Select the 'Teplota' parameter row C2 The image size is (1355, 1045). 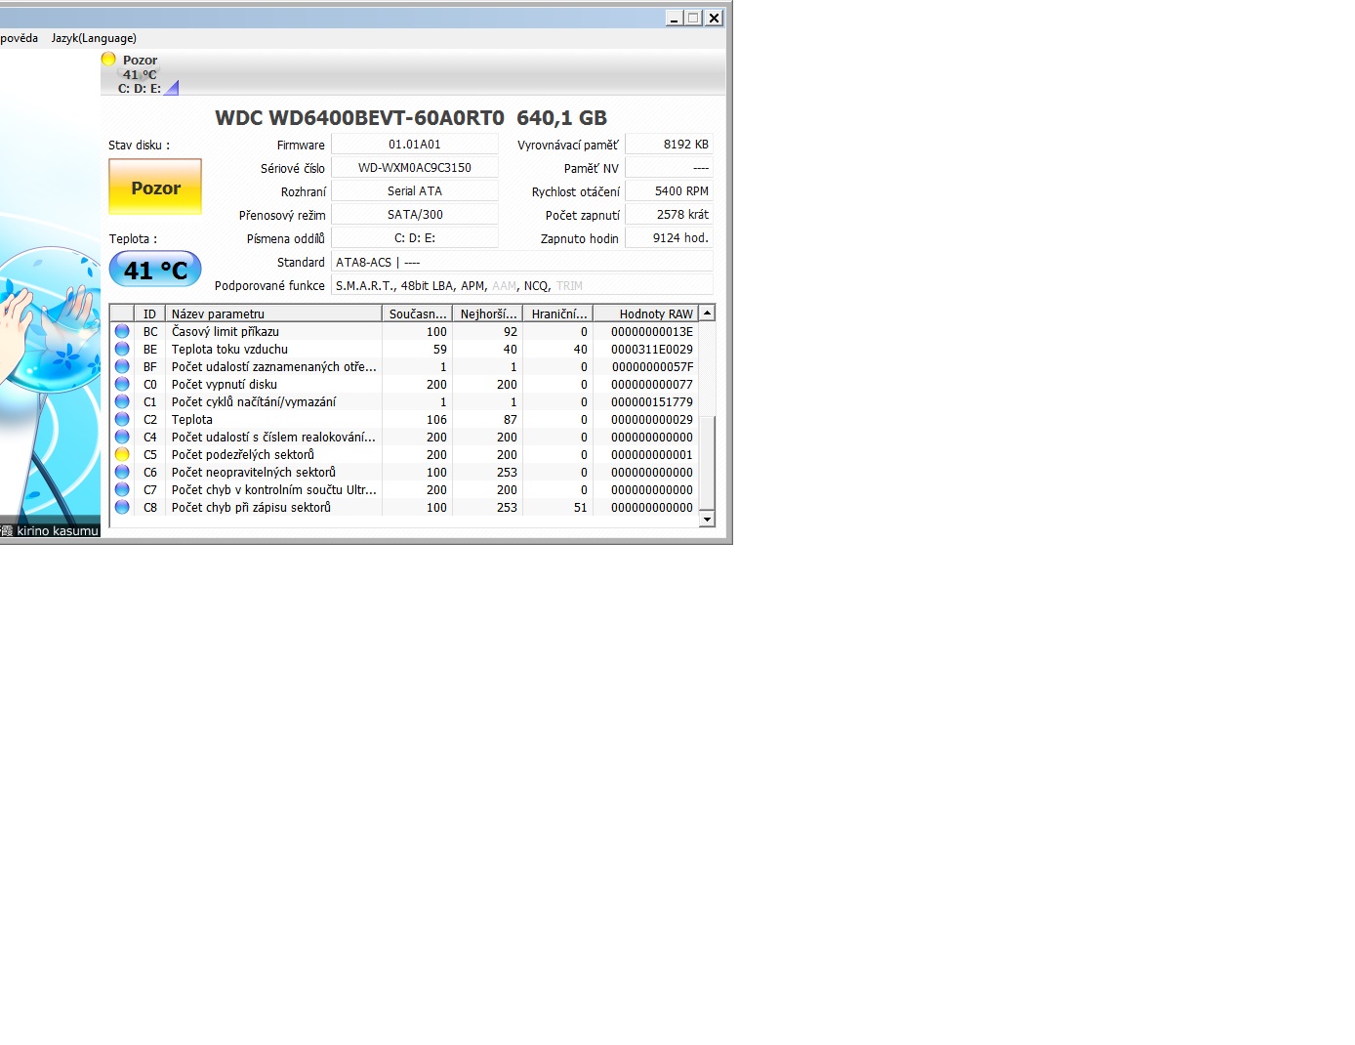click(405, 419)
